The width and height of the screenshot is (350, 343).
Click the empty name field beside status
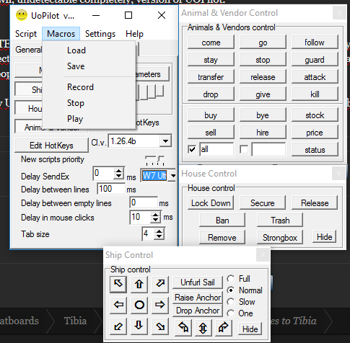[x=268, y=149]
